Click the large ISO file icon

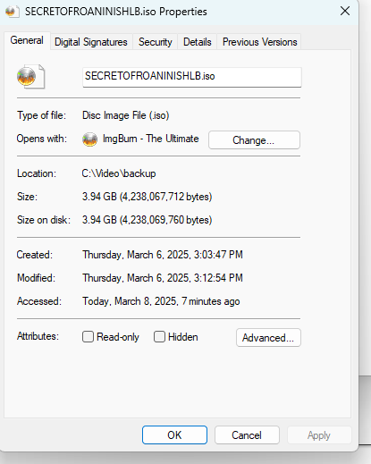[30, 77]
